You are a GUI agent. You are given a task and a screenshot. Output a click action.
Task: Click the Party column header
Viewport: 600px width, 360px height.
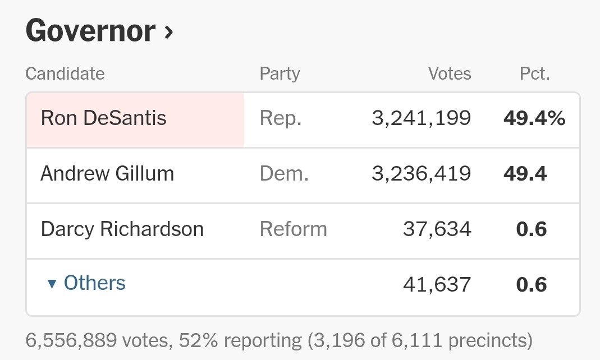[x=280, y=74]
